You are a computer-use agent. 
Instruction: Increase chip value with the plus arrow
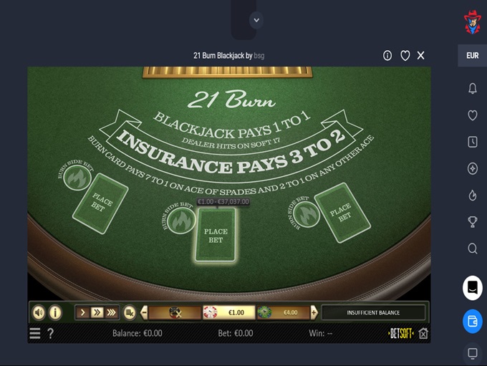click(314, 312)
